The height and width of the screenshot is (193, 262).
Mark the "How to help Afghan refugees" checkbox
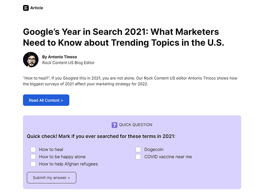[x=33, y=164]
